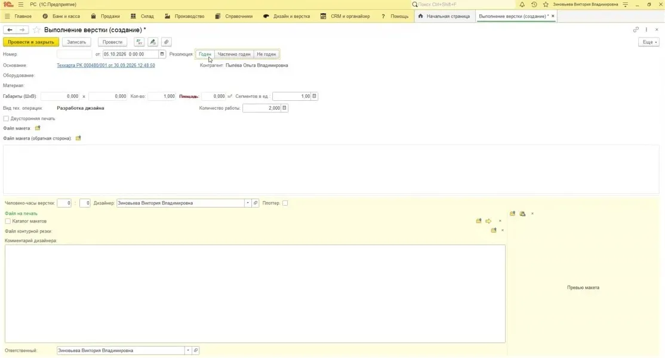Click into the Комментарий дизайнера text area

(x=255, y=294)
